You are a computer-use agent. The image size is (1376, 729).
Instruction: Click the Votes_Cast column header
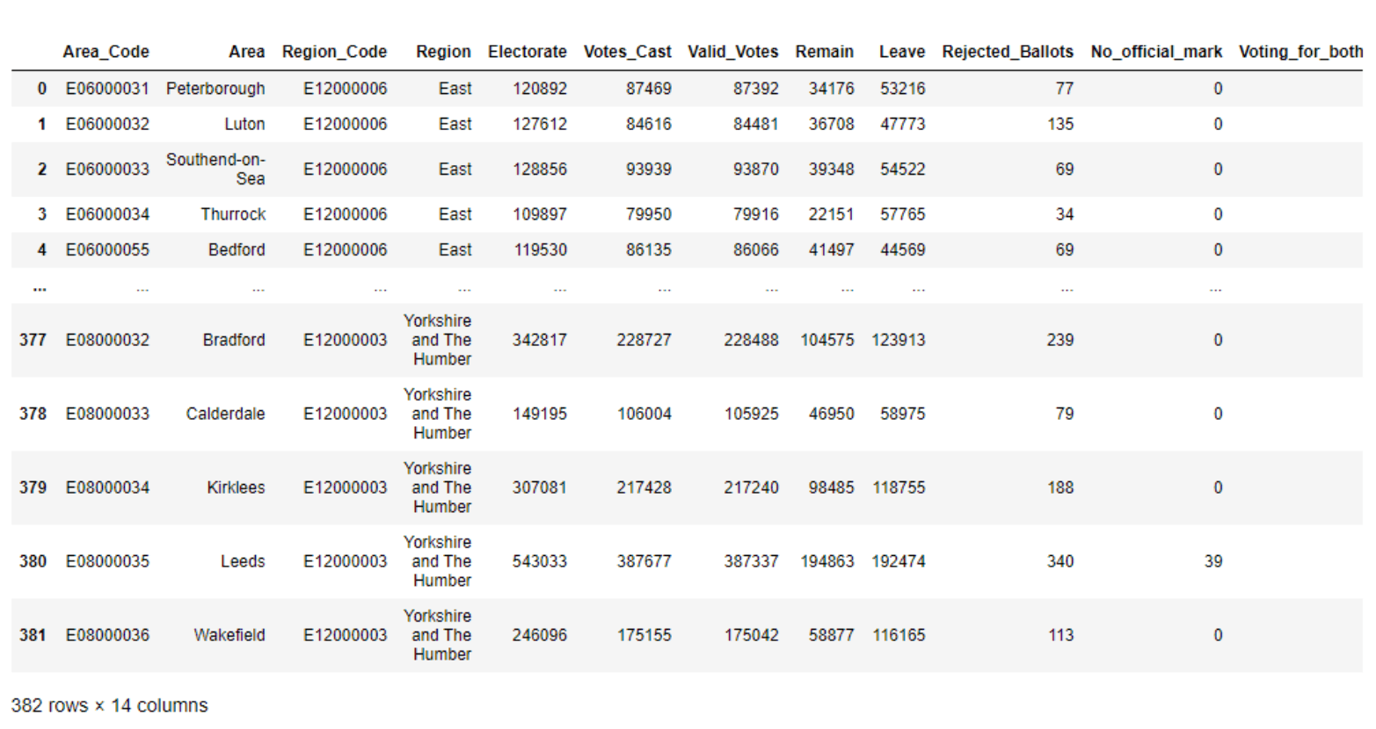coord(628,52)
